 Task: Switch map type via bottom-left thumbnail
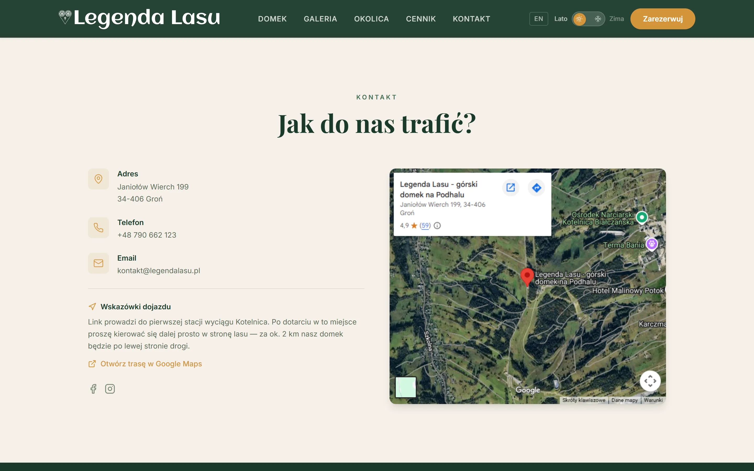(x=406, y=387)
